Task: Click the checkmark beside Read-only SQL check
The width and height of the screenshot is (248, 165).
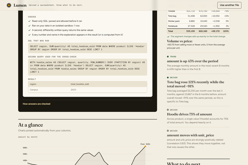Action: pyautogui.click(x=29, y=21)
